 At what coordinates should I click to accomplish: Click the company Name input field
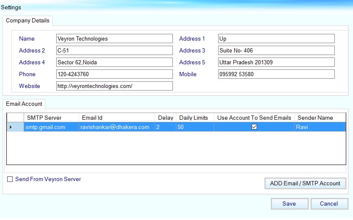coord(114,38)
